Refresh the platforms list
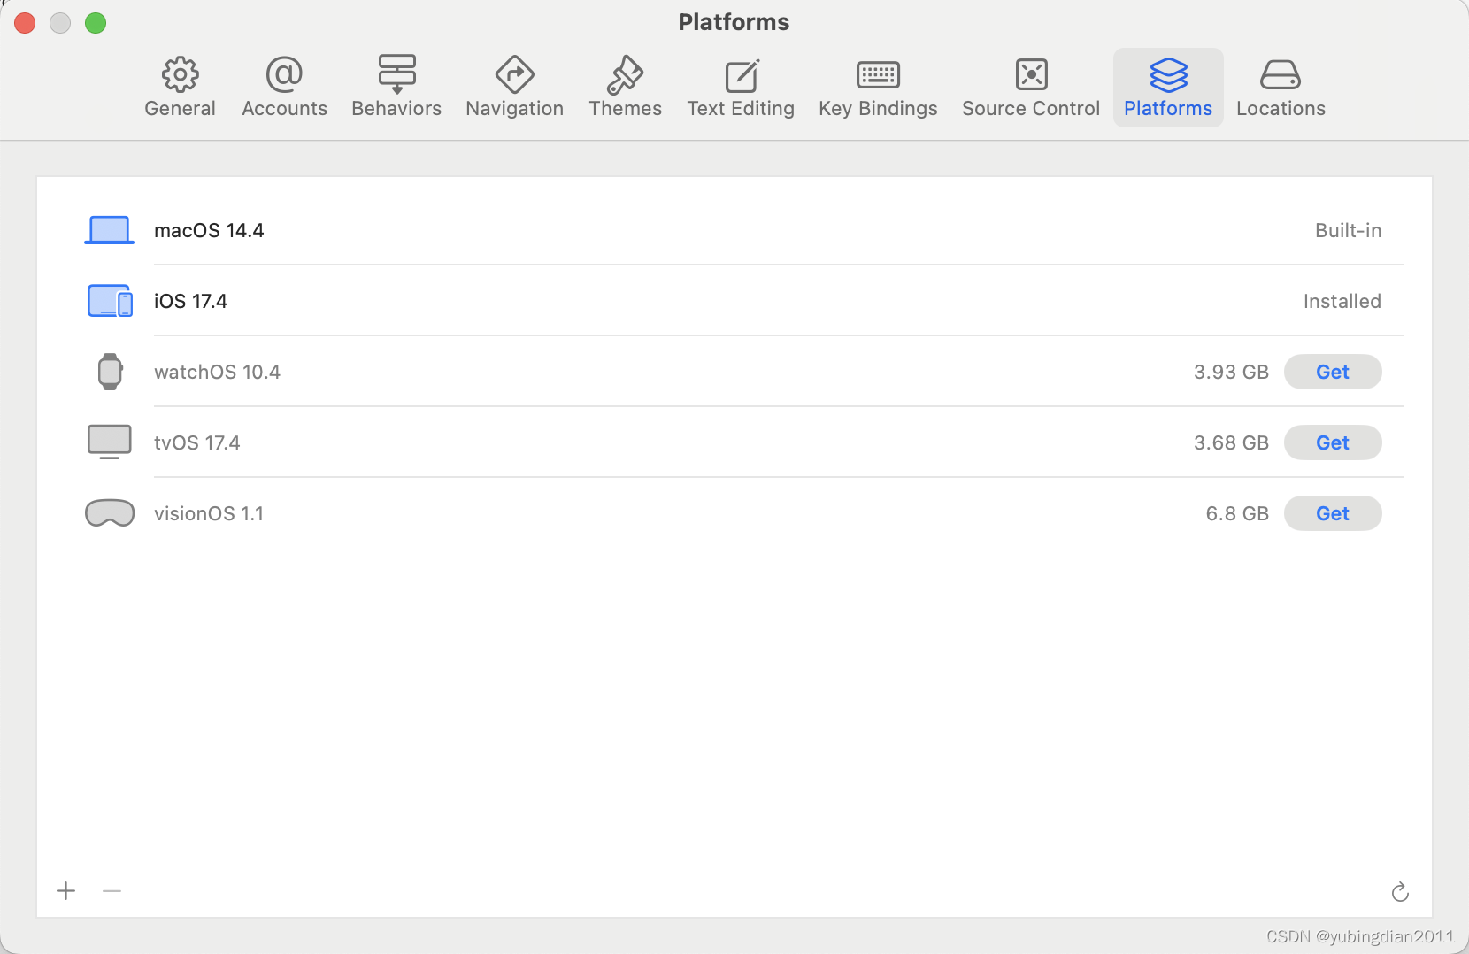Image resolution: width=1469 pixels, height=954 pixels. point(1400,892)
